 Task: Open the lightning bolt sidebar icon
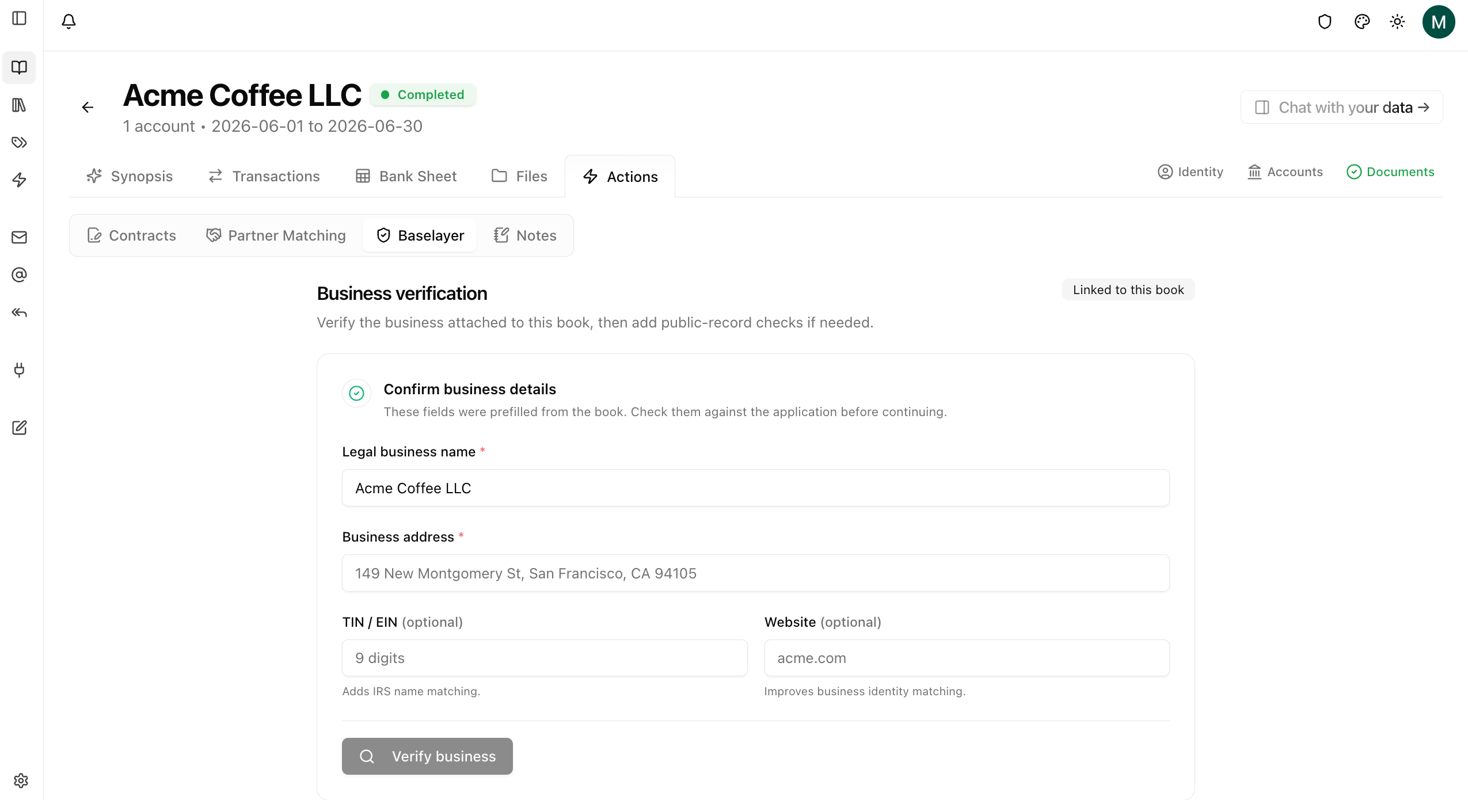click(20, 180)
